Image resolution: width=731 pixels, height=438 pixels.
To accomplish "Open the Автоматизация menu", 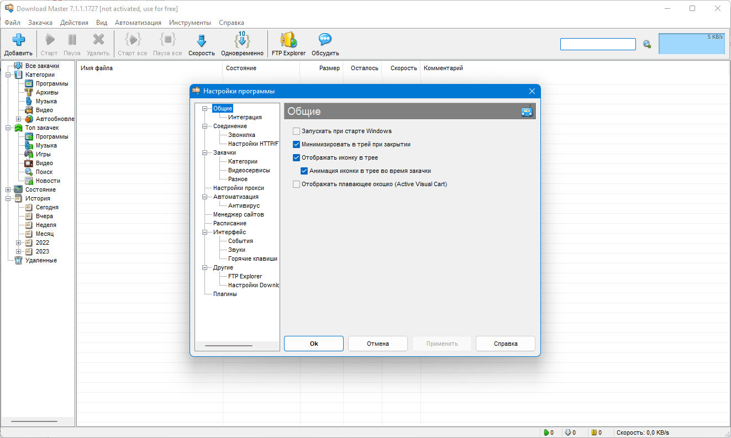I will coord(138,23).
